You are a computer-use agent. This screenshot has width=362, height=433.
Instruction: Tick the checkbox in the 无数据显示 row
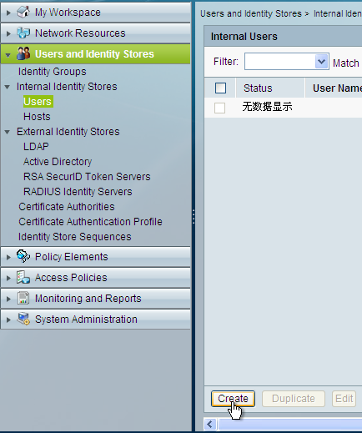coord(219,108)
